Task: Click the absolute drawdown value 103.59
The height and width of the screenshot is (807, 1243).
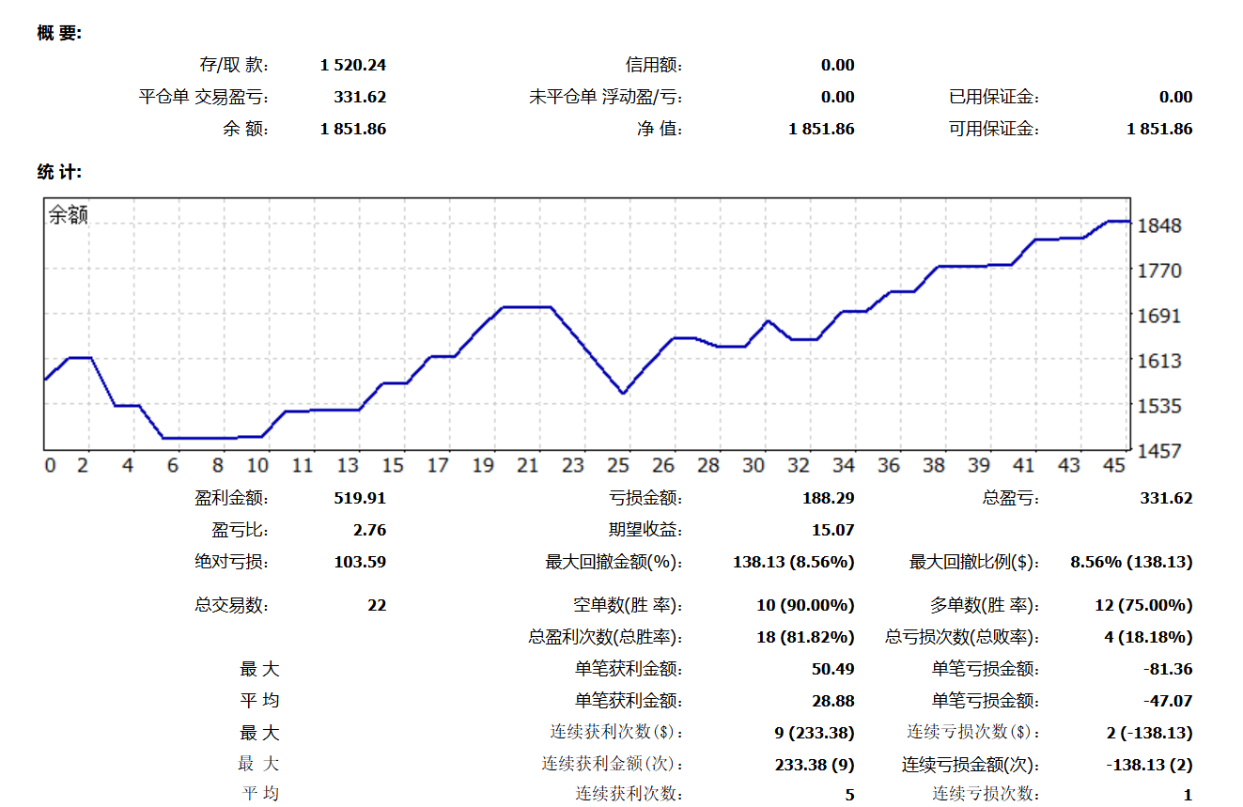Action: click(360, 562)
